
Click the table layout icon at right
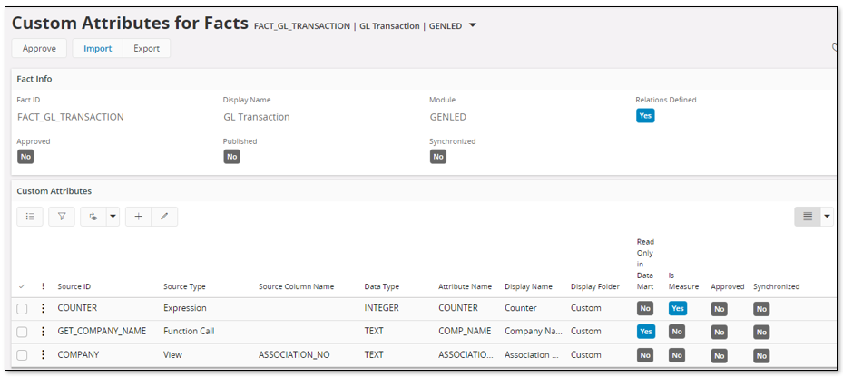coord(808,217)
